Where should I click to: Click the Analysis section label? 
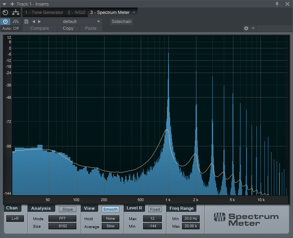(41, 208)
